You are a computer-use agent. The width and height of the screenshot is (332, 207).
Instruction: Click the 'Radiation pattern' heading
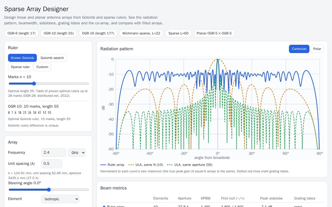point(117,49)
